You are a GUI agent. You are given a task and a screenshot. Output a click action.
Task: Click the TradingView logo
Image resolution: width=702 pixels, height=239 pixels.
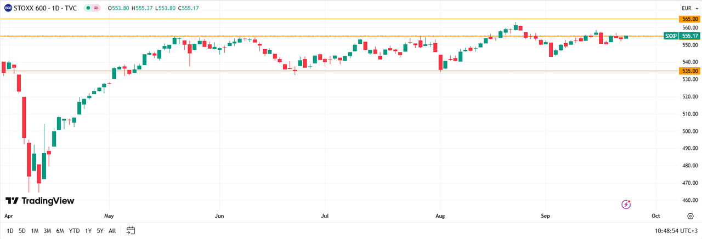pyautogui.click(x=39, y=201)
